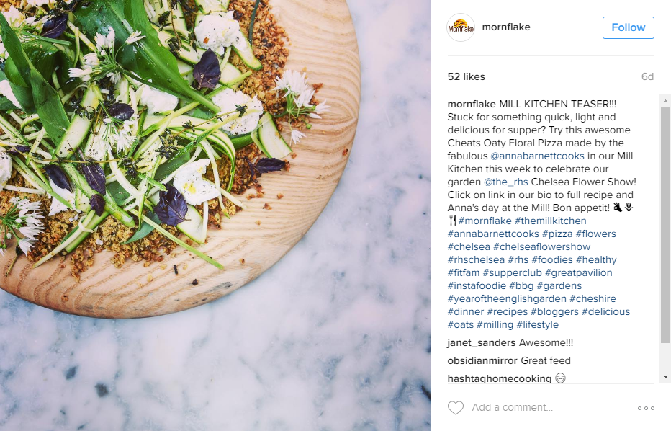Click the #yearoftheenglishgarden hashtag
This screenshot has width=671, height=431.
507,298
